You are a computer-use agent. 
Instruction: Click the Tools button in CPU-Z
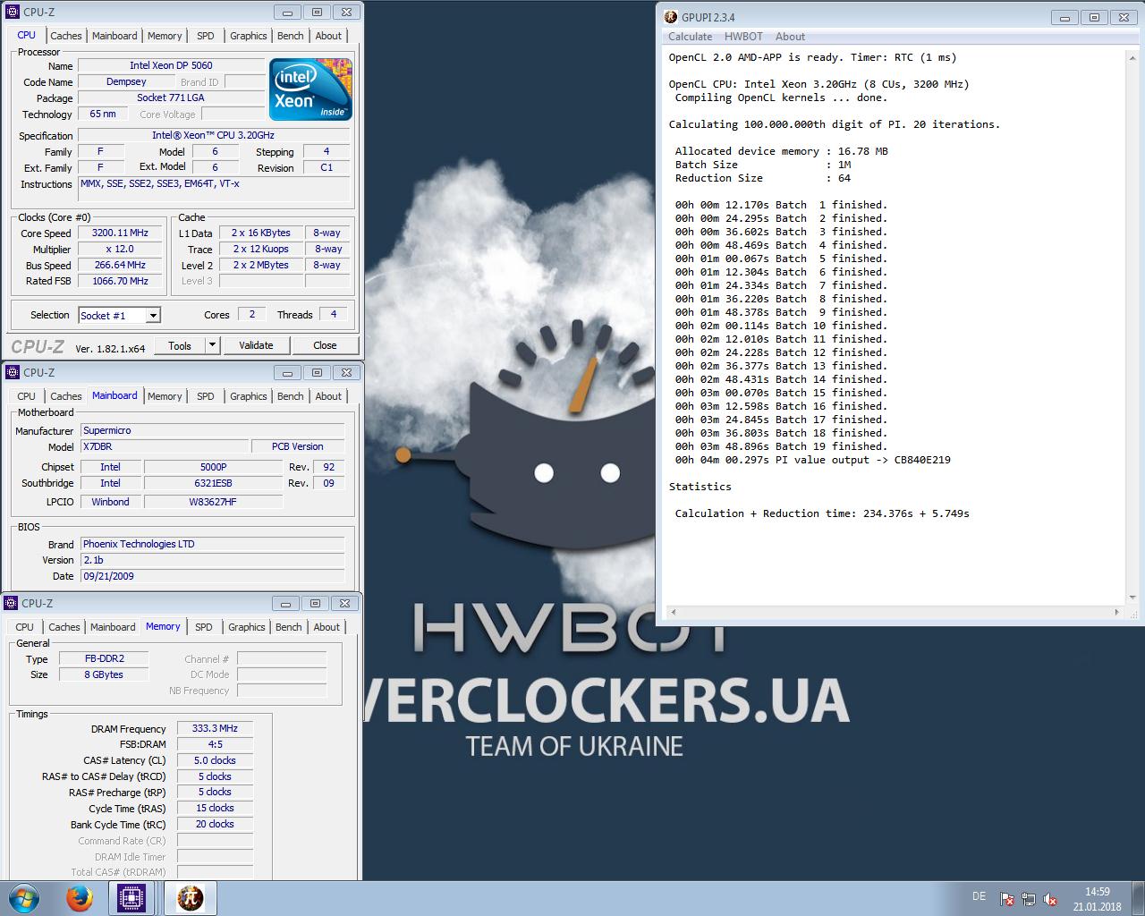pos(180,345)
